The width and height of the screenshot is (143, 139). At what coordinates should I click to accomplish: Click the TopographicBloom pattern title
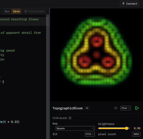67,108
